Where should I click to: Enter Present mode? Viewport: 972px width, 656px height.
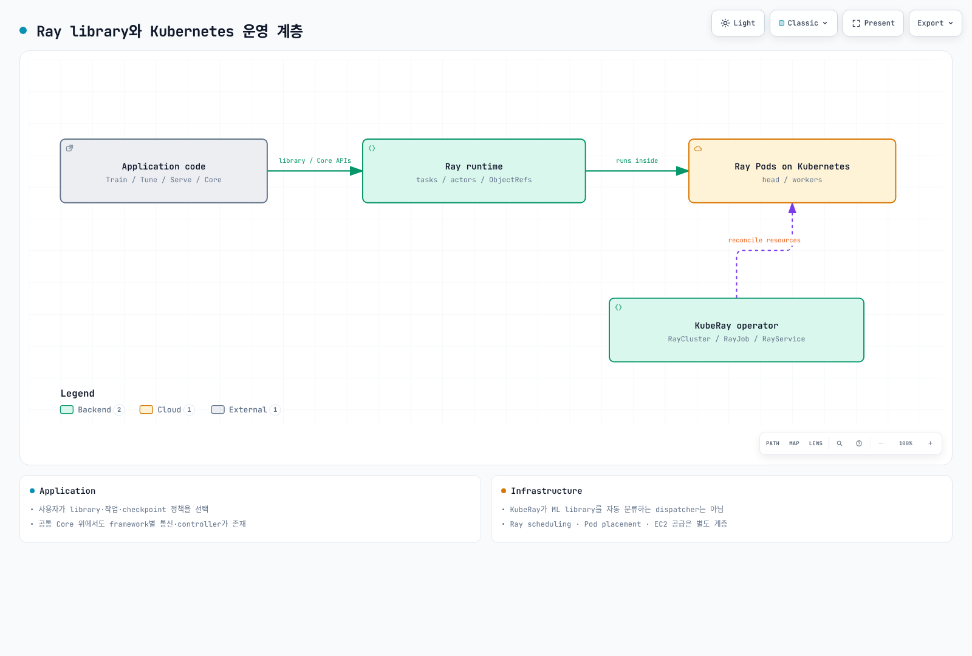point(873,23)
